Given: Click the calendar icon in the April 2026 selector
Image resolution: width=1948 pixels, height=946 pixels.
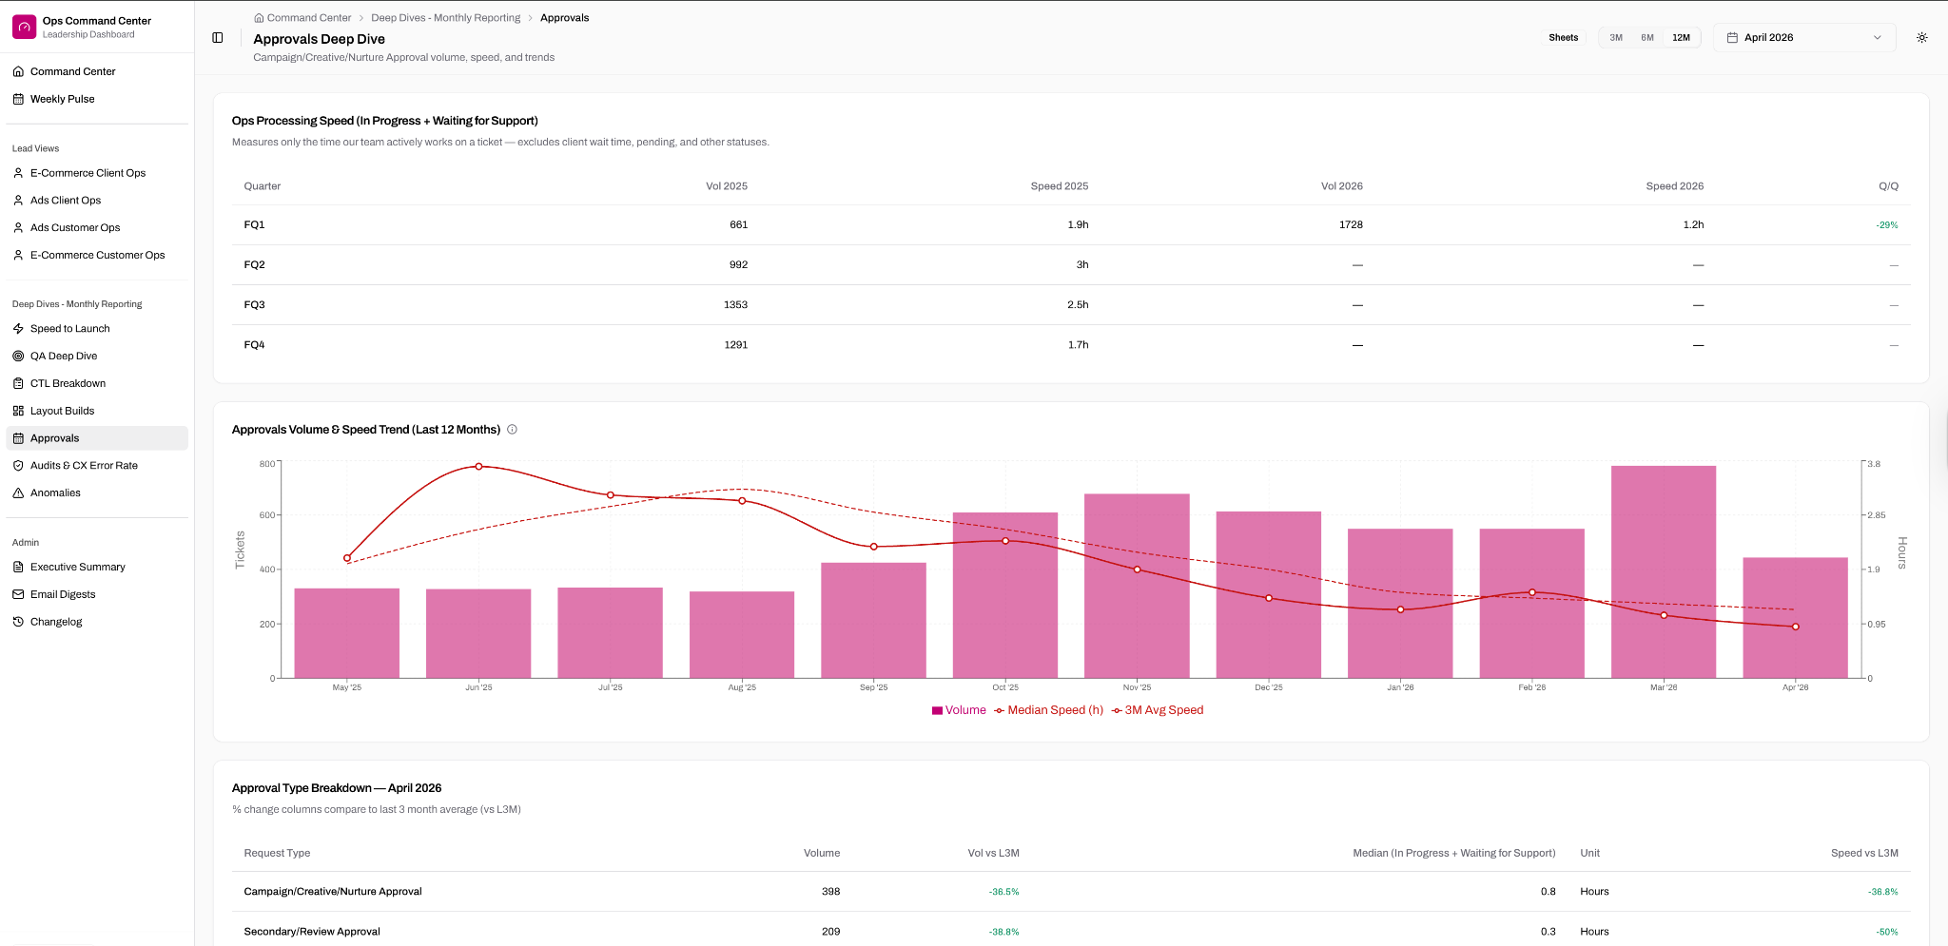Looking at the screenshot, I should coord(1732,38).
